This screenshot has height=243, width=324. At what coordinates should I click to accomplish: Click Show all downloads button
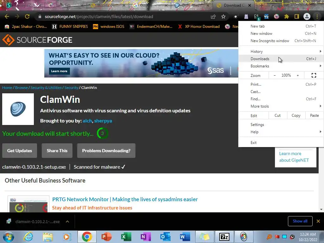click(300, 221)
